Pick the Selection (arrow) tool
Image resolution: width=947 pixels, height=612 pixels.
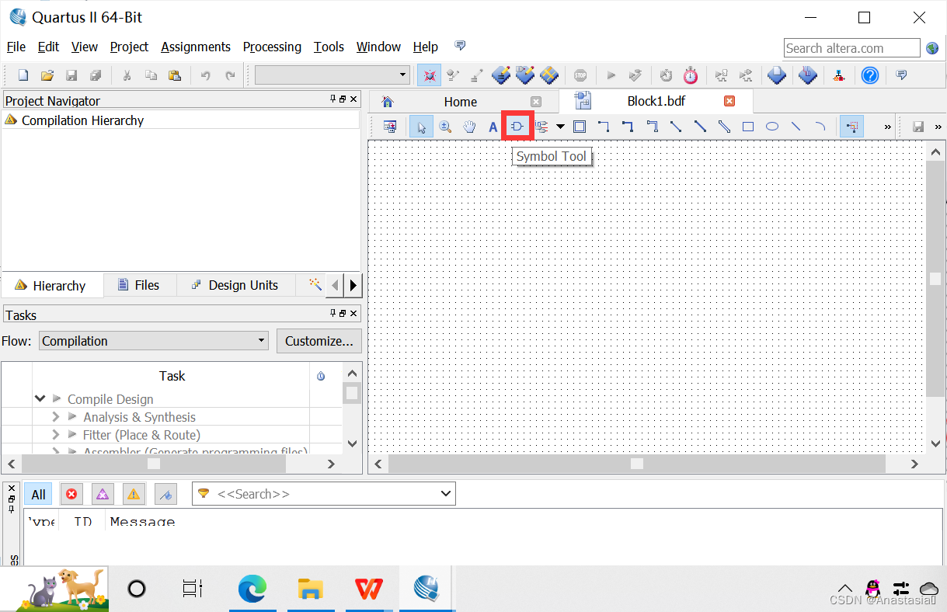click(421, 127)
